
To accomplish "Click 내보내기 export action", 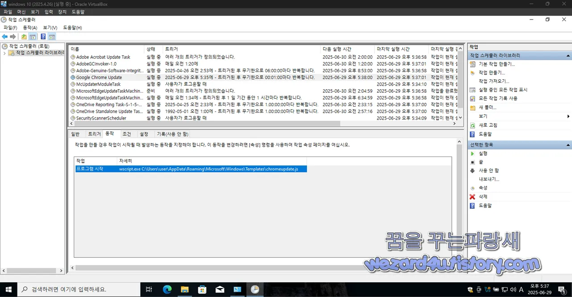I will (x=489, y=179).
